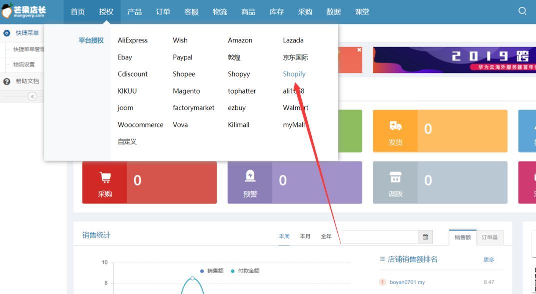The width and height of the screenshot is (536, 294).
Task: Close the red banner with X
Action: pyautogui.click(x=359, y=50)
